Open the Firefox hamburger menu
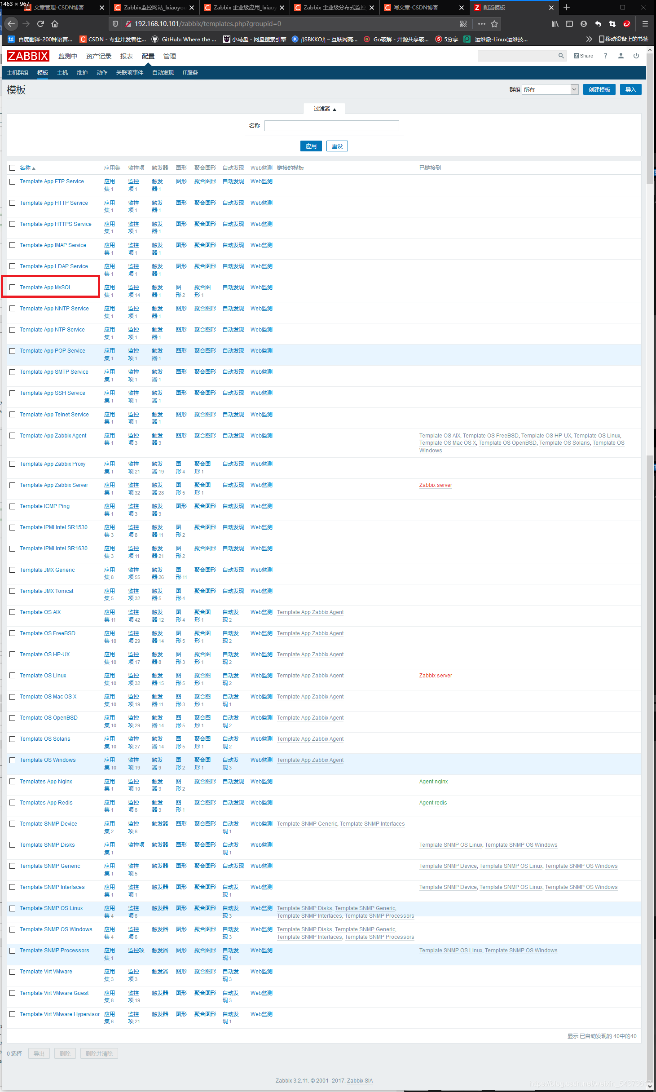Screen dimensions: 656x1092 645,24
